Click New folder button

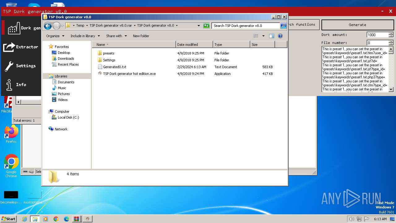[141, 36]
